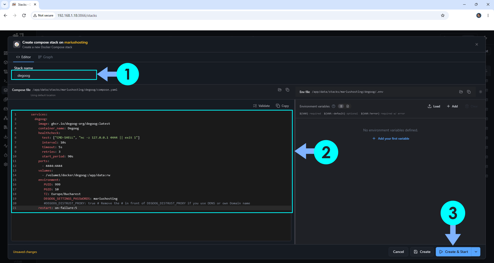
Task: Switch environment variables to raw file view
Action: [348, 106]
